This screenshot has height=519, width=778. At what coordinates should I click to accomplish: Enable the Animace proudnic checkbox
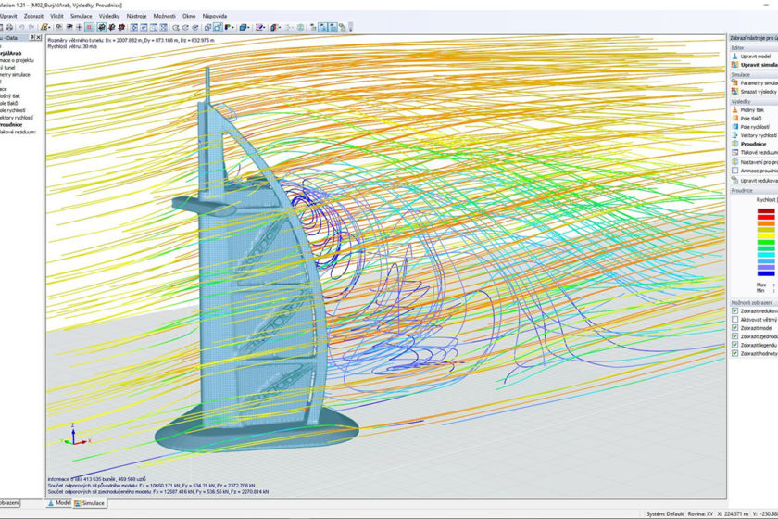pos(734,171)
